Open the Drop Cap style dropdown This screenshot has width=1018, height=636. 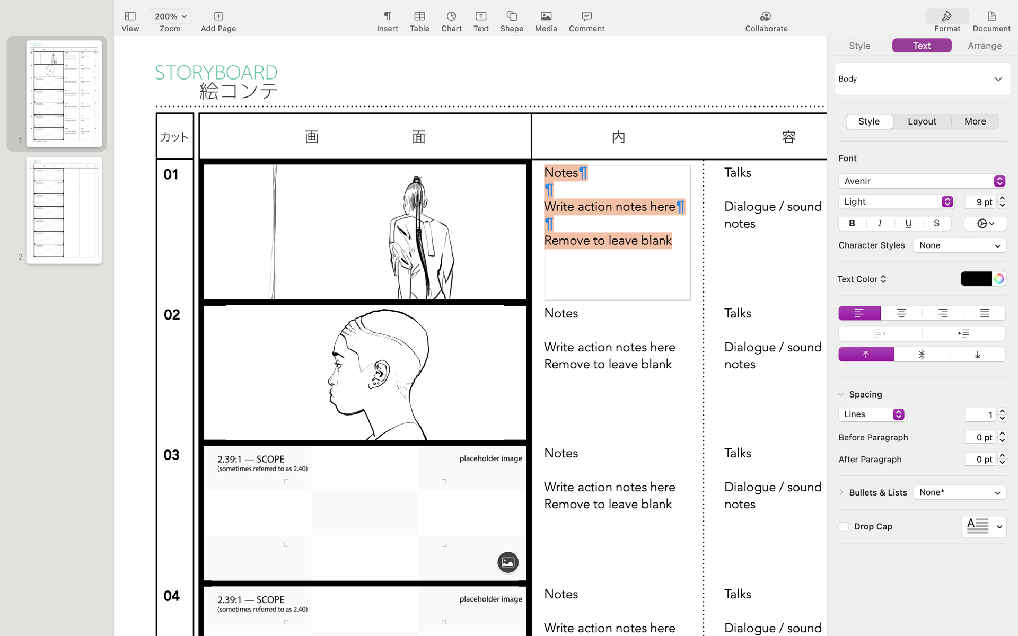(x=984, y=527)
